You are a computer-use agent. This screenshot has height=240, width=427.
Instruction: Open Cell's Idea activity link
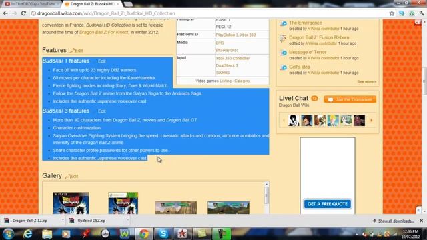[300, 67]
